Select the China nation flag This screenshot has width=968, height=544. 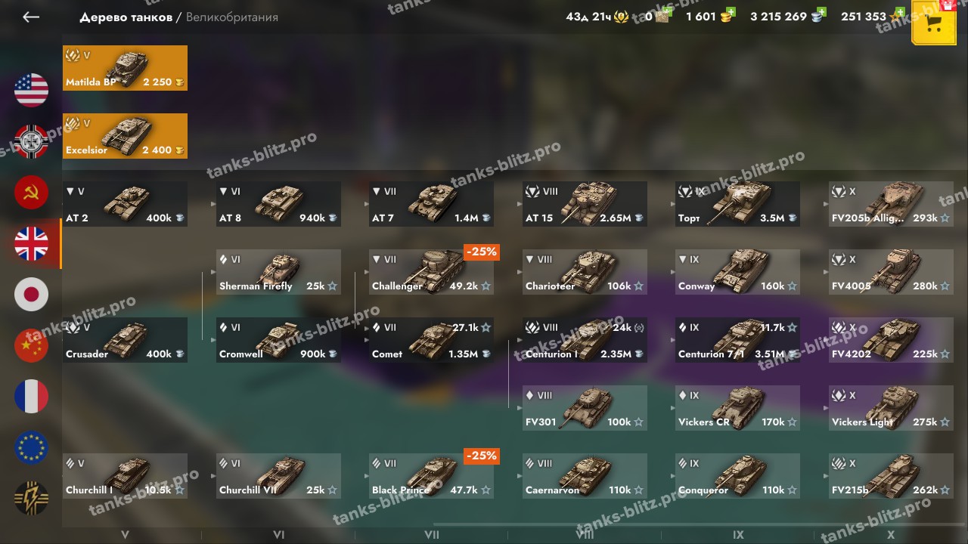(31, 346)
